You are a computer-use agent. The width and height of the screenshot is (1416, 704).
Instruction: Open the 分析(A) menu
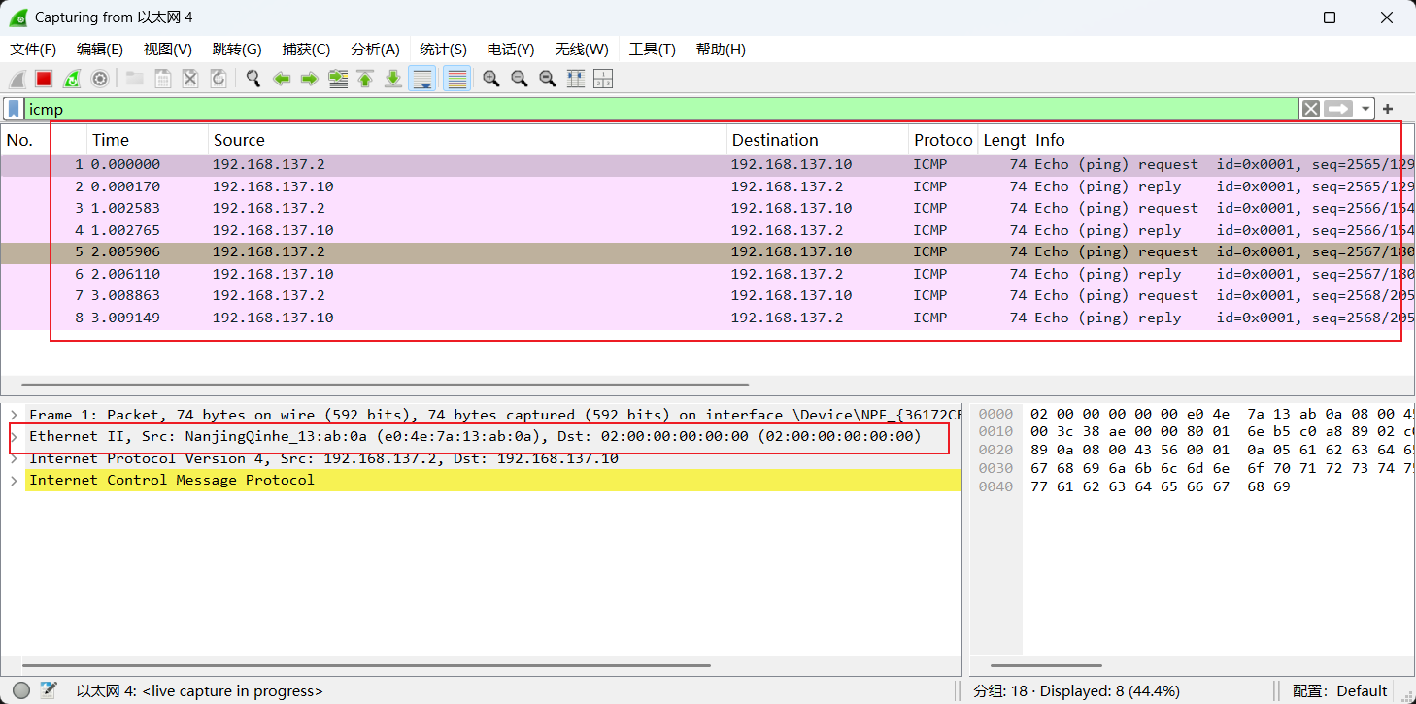[375, 50]
